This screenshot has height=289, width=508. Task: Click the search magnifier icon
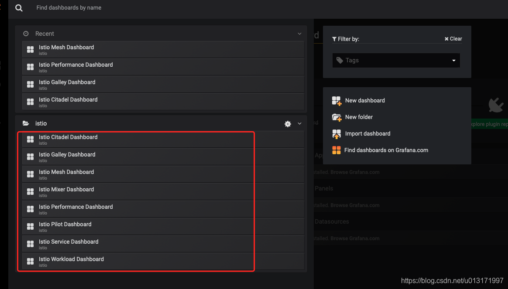tap(19, 8)
